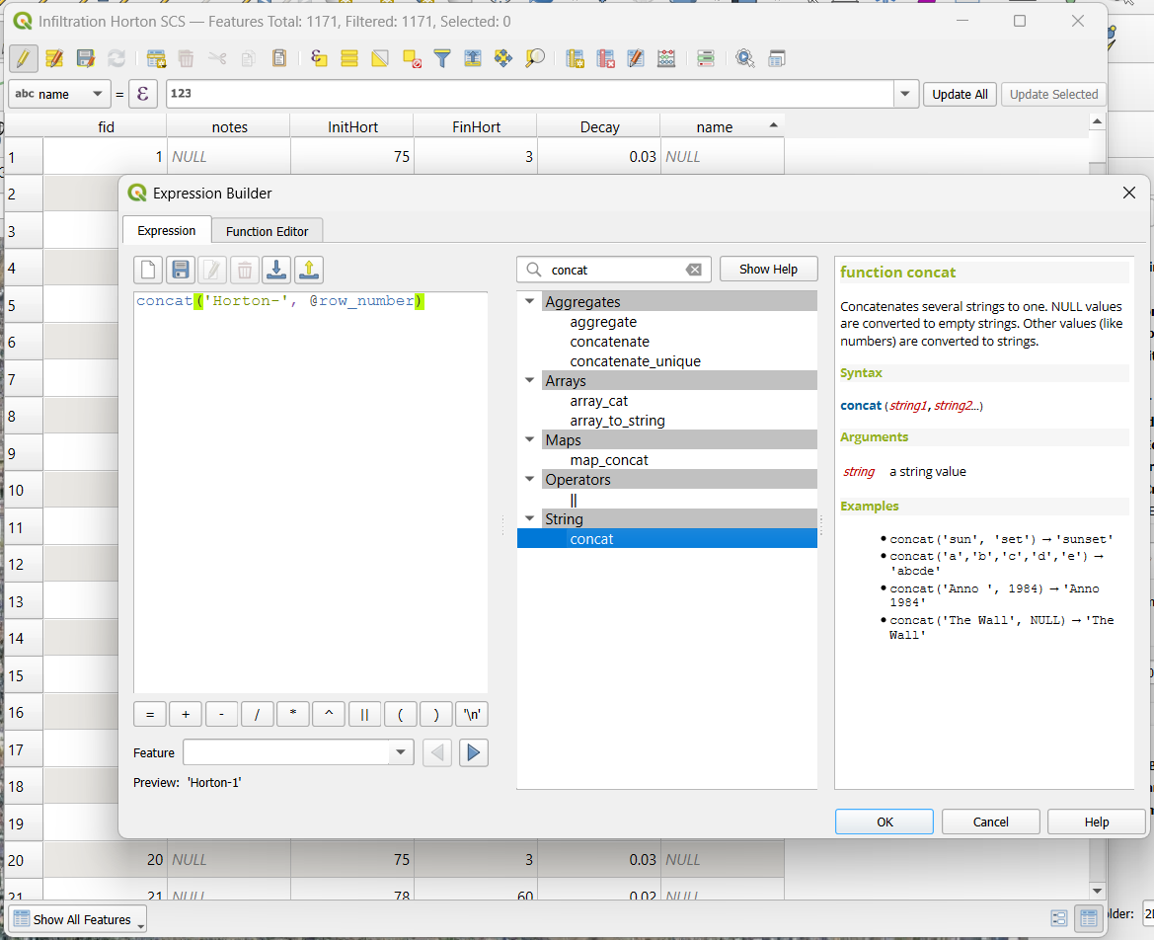Click the epsilon expression button beside the name field
Viewport: 1154px width, 940px height.
click(x=143, y=95)
